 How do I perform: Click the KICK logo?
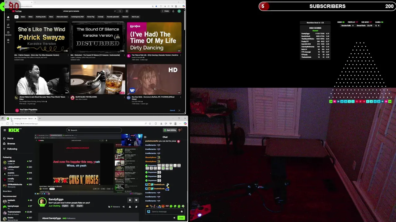pyautogui.click(x=15, y=130)
